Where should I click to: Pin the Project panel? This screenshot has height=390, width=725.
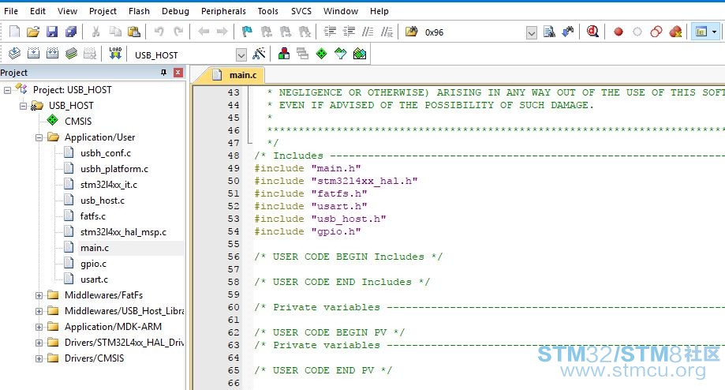point(163,73)
